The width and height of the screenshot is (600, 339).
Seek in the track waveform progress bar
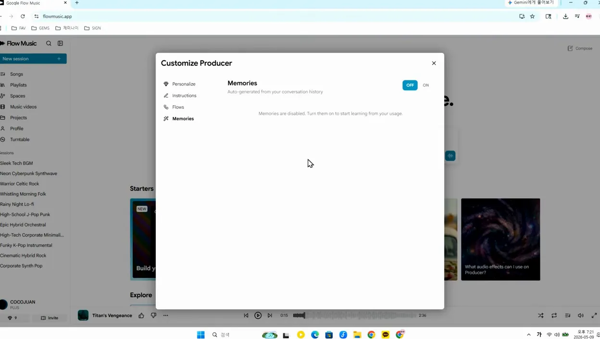tap(354, 315)
